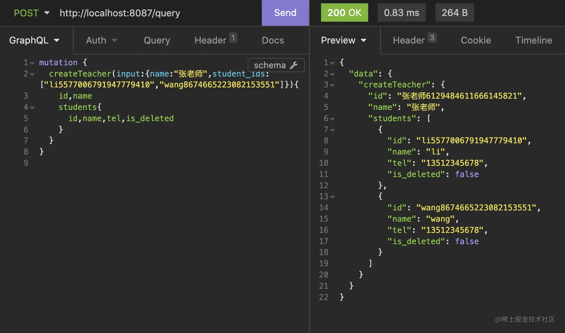
Task: Click the "tel" value on response line 16
Action: [452, 230]
